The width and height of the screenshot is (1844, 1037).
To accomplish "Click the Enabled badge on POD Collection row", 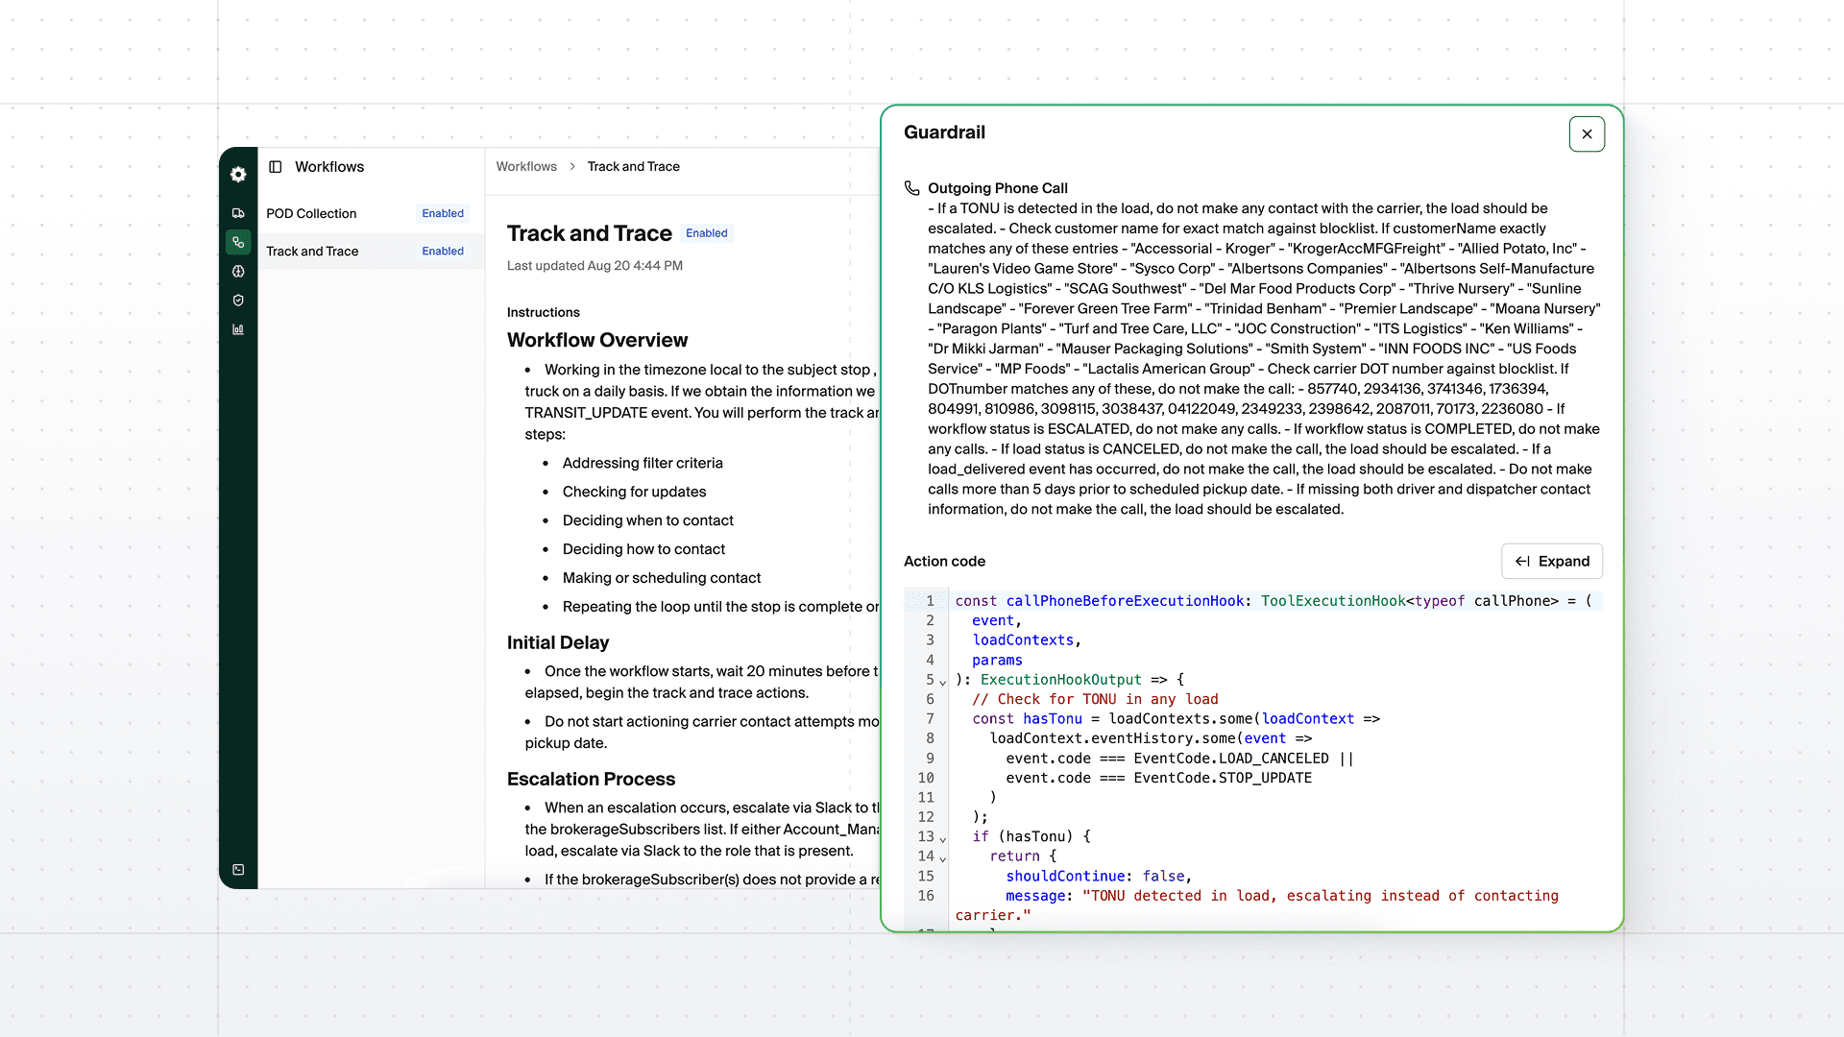I will 443,213.
